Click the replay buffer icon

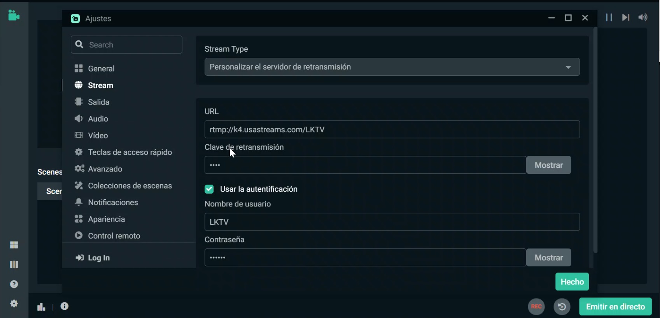click(562, 307)
